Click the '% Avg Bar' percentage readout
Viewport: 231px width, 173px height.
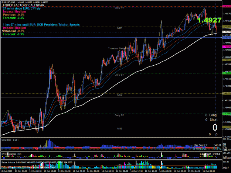click(207, 149)
